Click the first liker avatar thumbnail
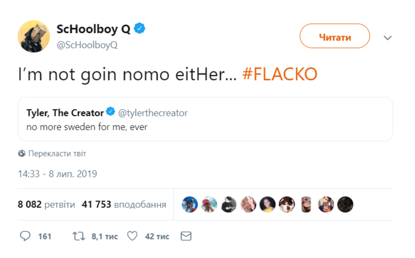 click(190, 204)
